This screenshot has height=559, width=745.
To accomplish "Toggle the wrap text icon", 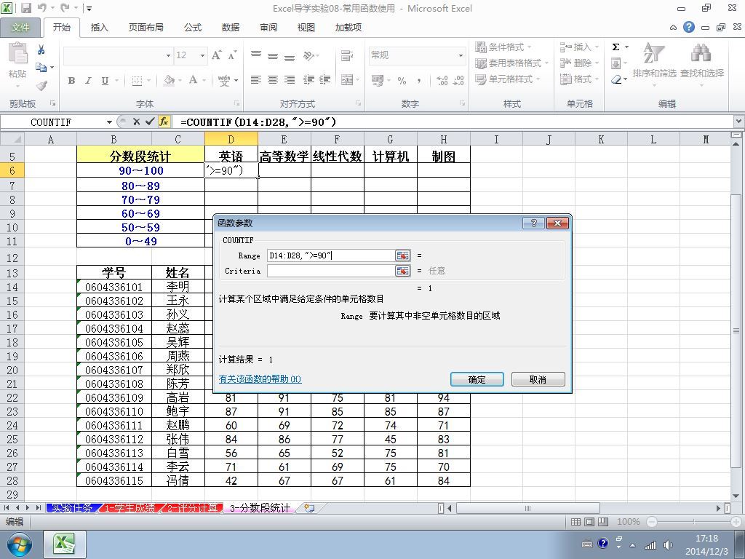I will 347,55.
